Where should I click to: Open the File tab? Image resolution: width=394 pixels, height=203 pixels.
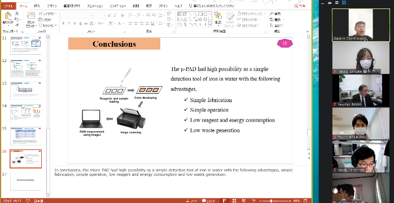coord(8,6)
